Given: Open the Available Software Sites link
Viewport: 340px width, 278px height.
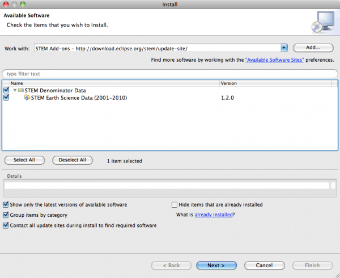Looking at the screenshot, I should tap(274, 59).
